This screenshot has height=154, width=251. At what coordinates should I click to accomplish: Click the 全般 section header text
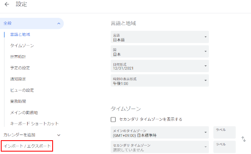[8, 23]
